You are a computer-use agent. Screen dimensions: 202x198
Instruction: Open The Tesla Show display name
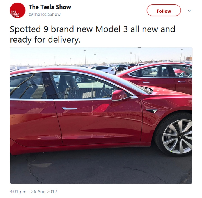[50, 7]
